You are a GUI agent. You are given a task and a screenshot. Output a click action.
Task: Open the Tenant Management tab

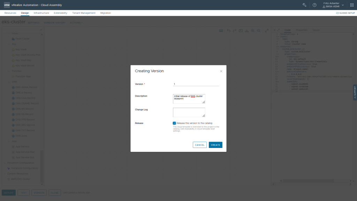click(x=84, y=13)
